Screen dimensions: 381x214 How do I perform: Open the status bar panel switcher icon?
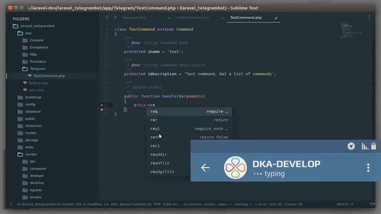pos(11,204)
